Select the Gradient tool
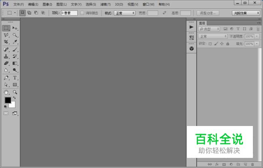Image resolution: width=263 pixels, height=168 pixels. (x=15, y=63)
